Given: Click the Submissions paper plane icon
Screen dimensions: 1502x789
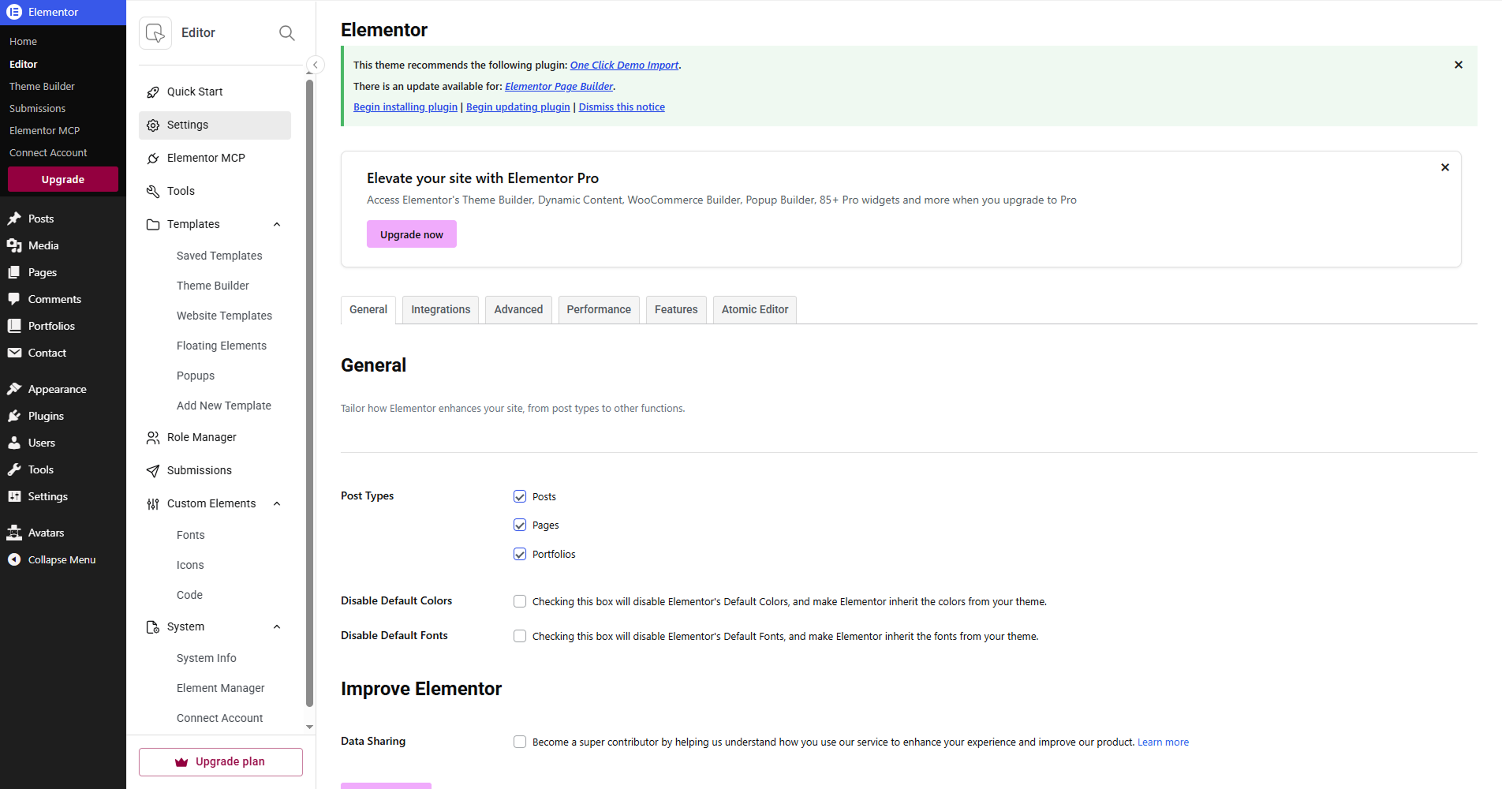Looking at the screenshot, I should (x=153, y=471).
